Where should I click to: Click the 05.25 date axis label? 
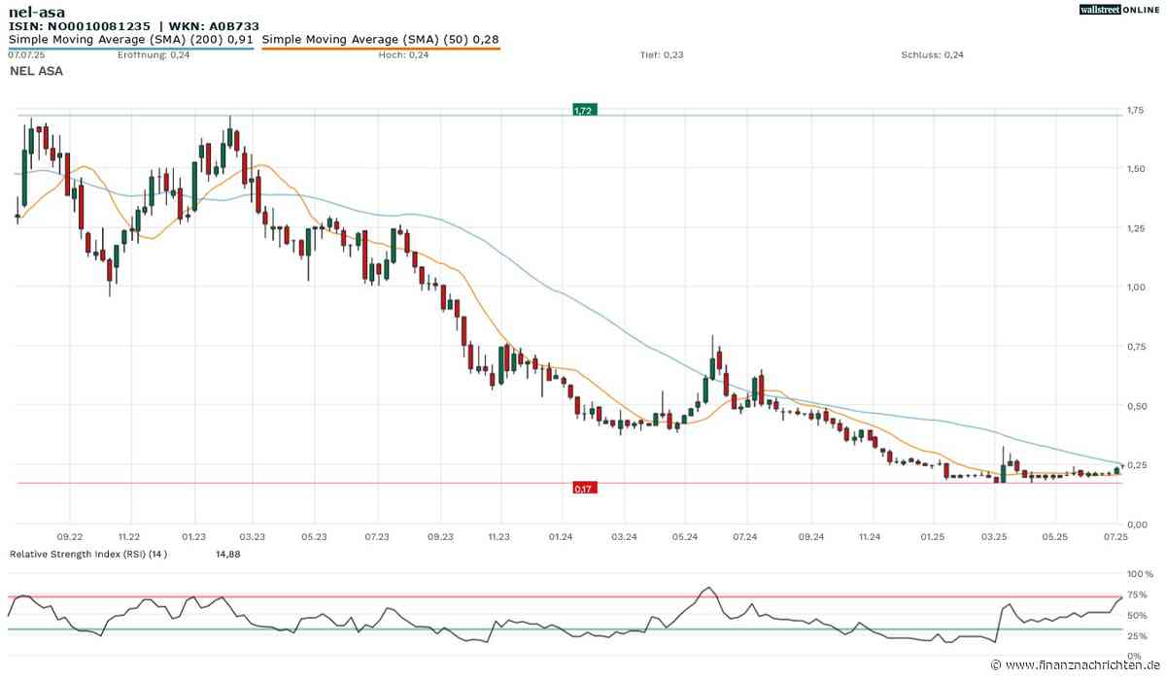pyautogui.click(x=1054, y=536)
